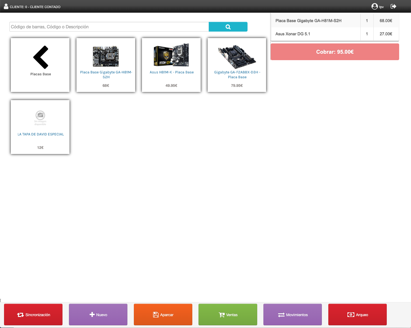The height and width of the screenshot is (328, 411).
Task: Click the 27.00€ price in ticket
Action: pos(386,34)
